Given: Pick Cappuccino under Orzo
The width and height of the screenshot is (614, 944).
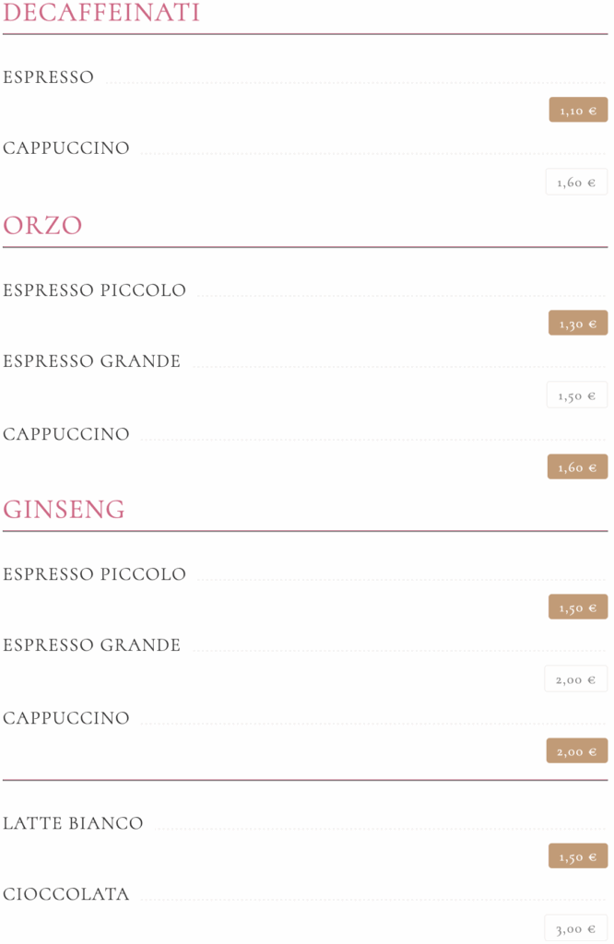Looking at the screenshot, I should [x=66, y=434].
